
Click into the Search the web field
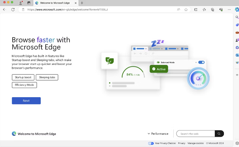coord(196,134)
